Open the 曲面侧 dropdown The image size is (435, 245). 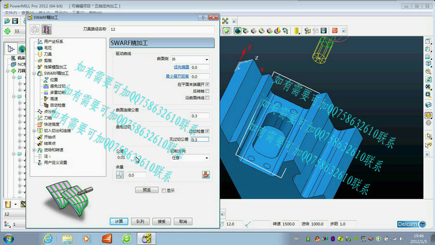tap(190, 59)
